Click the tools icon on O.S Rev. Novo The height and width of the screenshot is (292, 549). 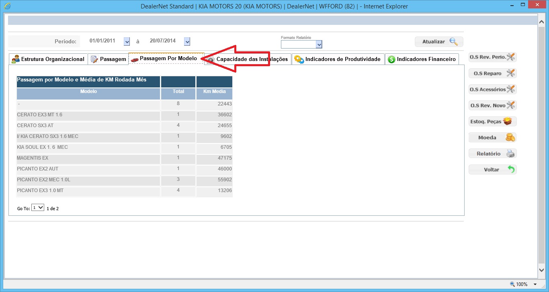510,105
